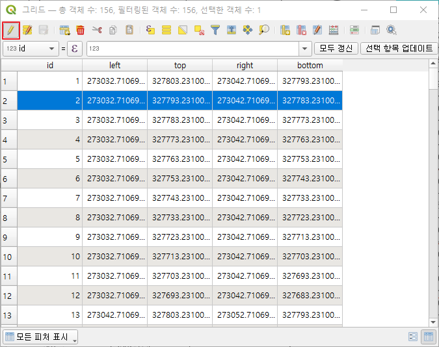Screen dimensions: 439x347
Task: Paste features from clipboard
Action: (129, 30)
